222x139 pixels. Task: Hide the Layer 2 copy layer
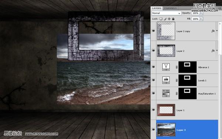click(154, 31)
